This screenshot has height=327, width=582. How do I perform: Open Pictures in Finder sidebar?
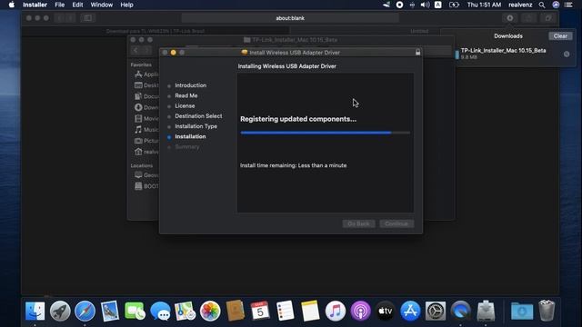coord(146,141)
